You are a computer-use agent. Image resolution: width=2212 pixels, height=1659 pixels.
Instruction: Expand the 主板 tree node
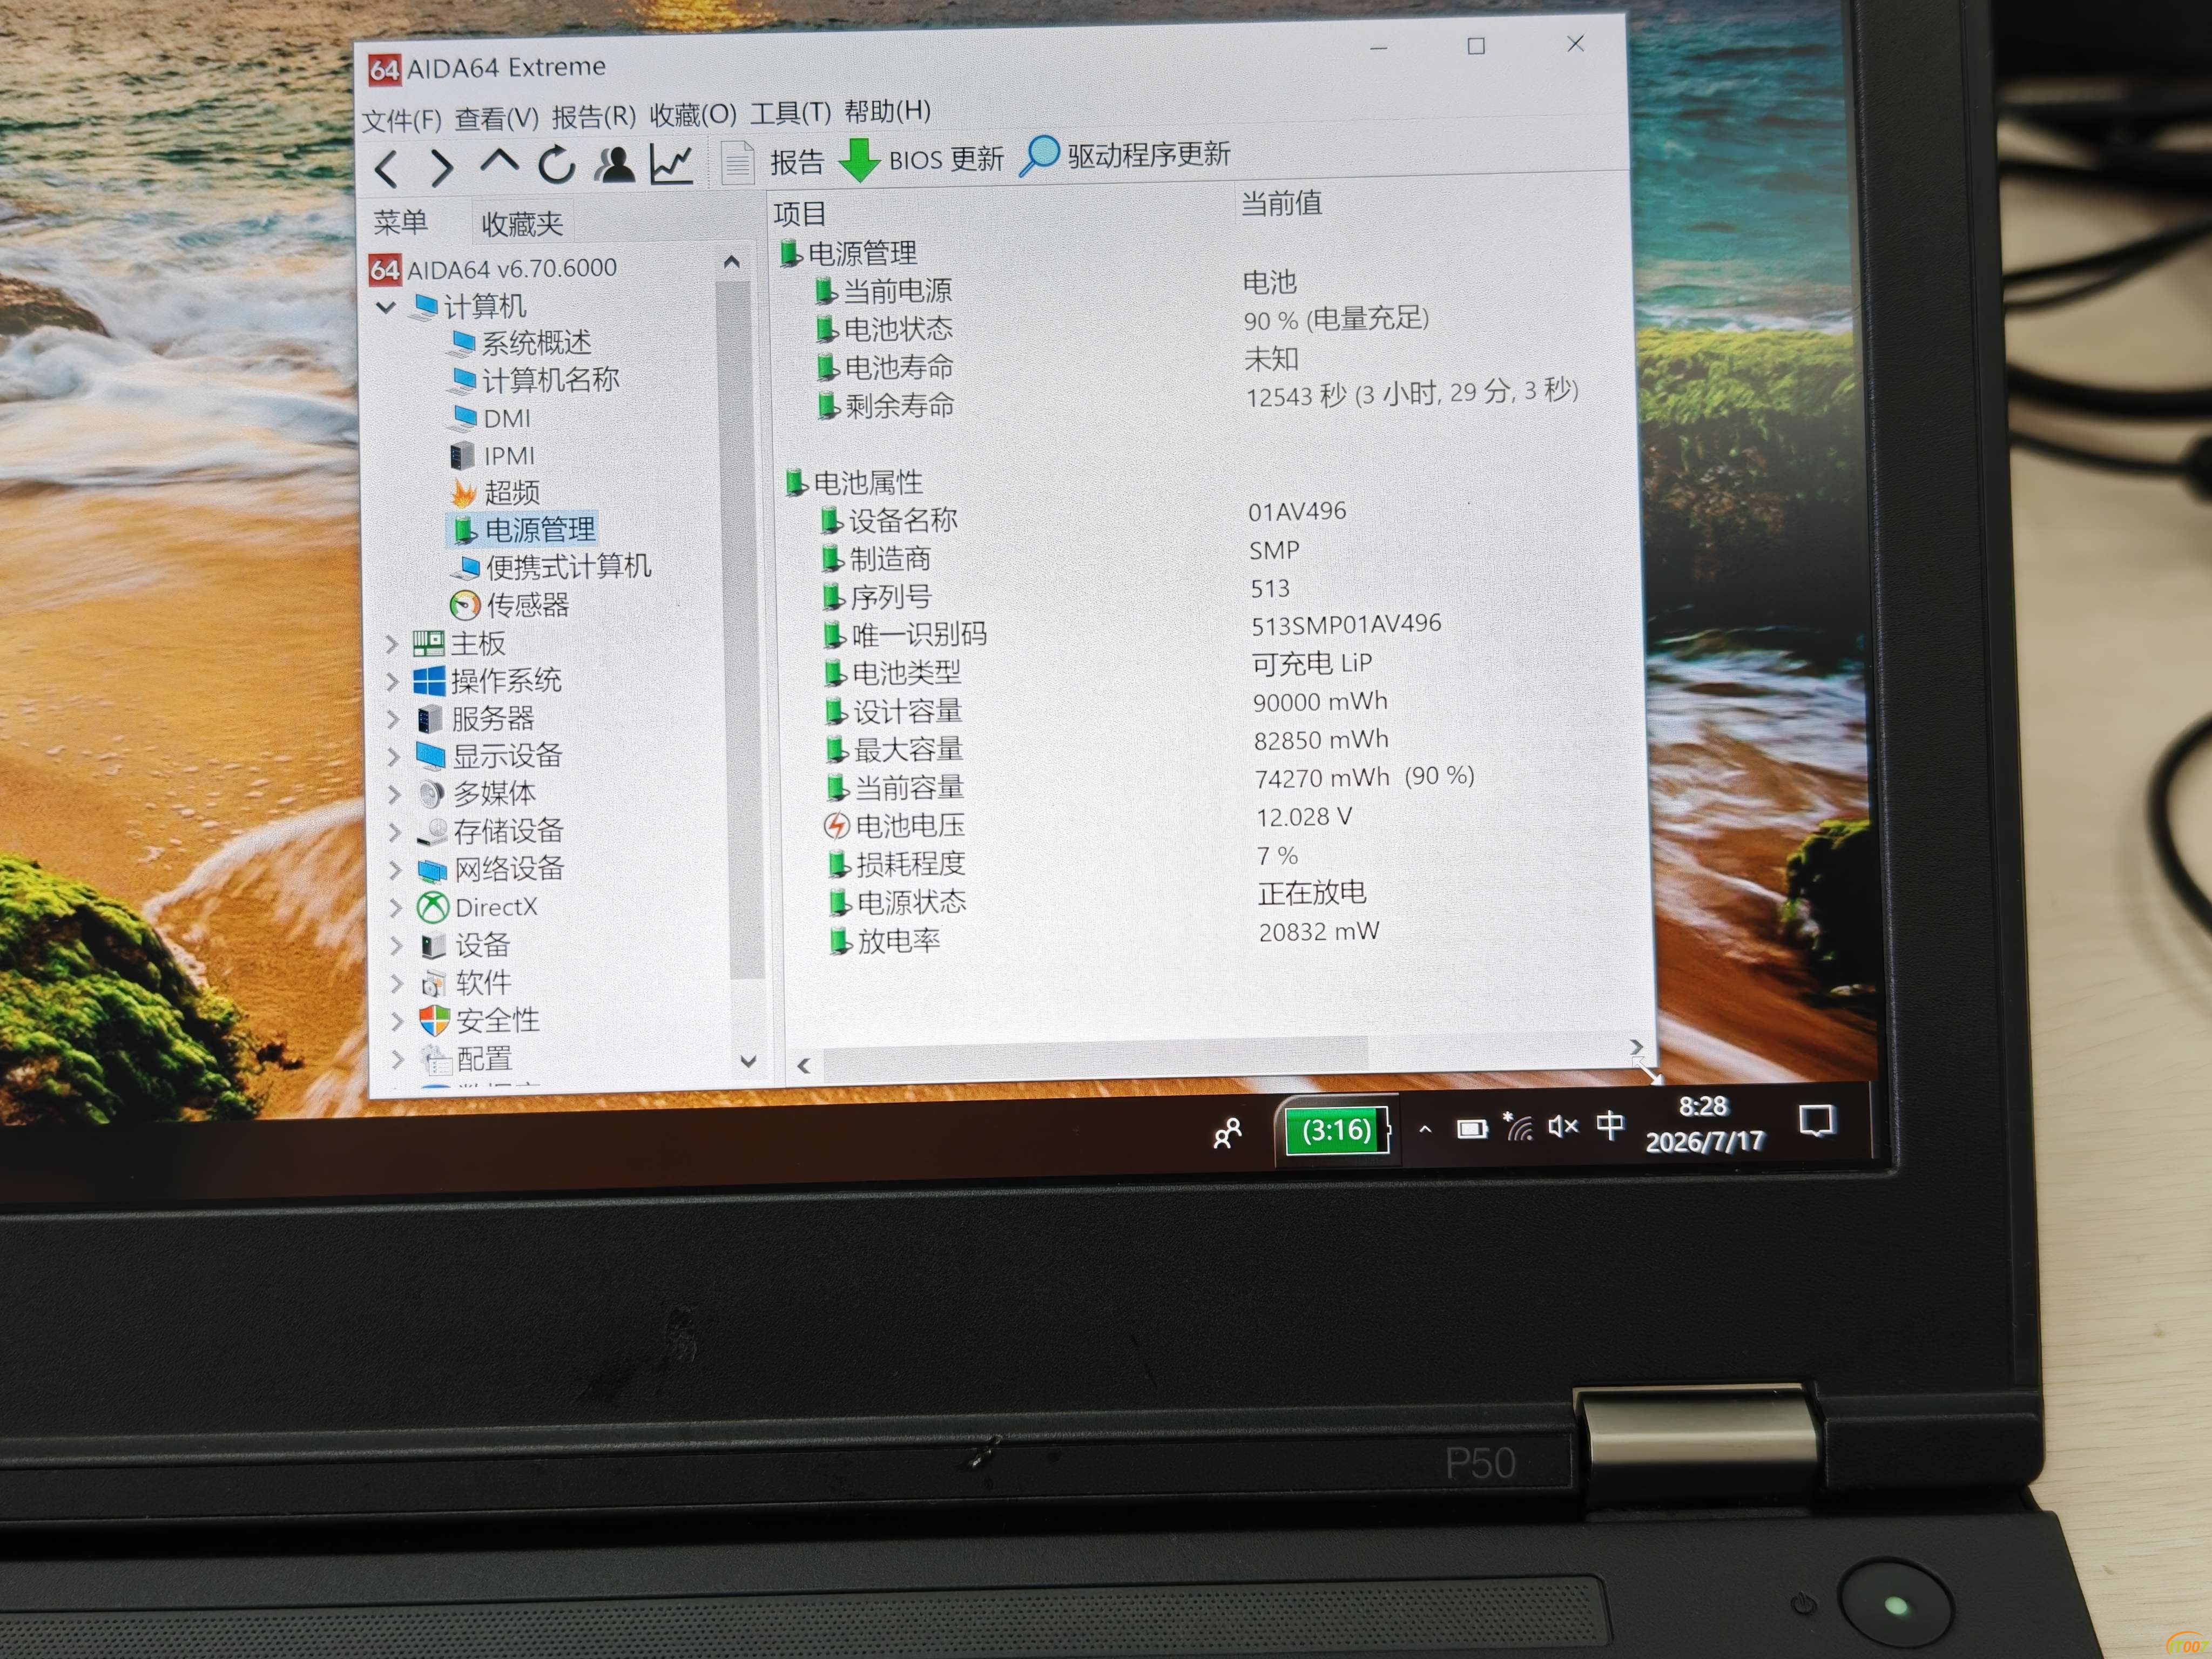[x=391, y=644]
